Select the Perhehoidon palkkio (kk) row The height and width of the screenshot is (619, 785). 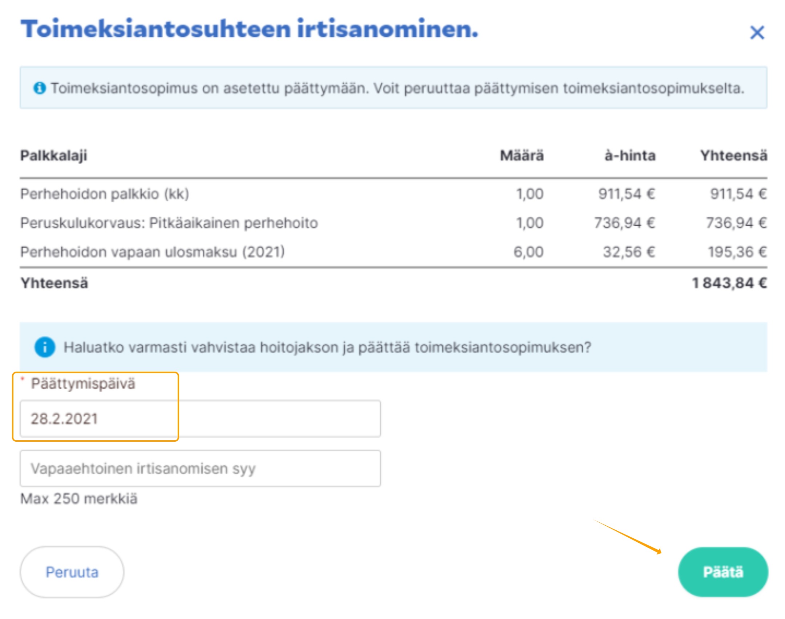[105, 194]
